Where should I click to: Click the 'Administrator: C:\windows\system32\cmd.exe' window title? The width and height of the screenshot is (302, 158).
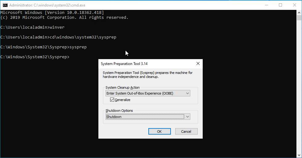point(47,5)
